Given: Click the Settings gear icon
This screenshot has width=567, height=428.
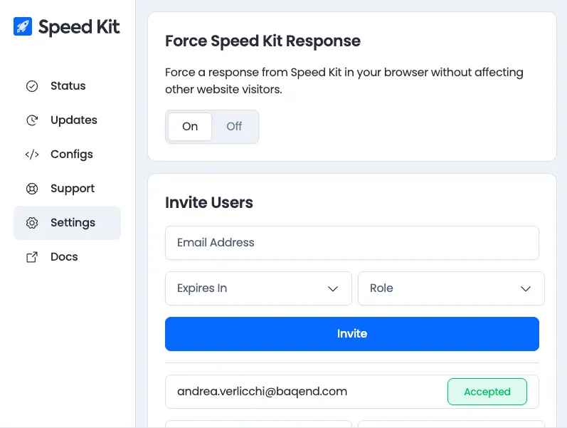Looking at the screenshot, I should [x=32, y=223].
